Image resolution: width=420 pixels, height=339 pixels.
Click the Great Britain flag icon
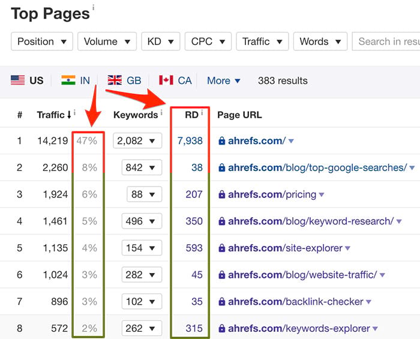(x=115, y=80)
